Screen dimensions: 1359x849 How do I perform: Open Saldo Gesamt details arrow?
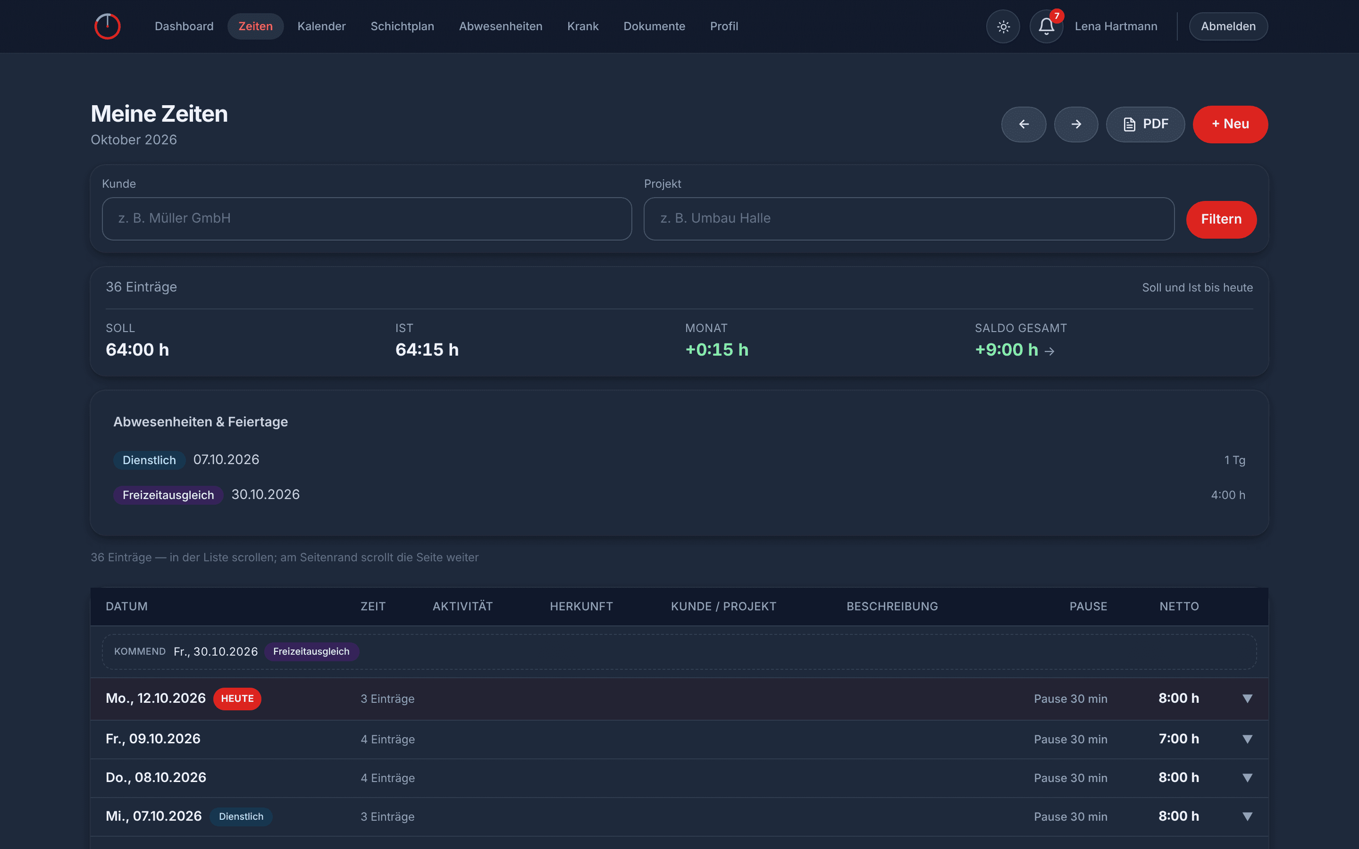(x=1049, y=351)
